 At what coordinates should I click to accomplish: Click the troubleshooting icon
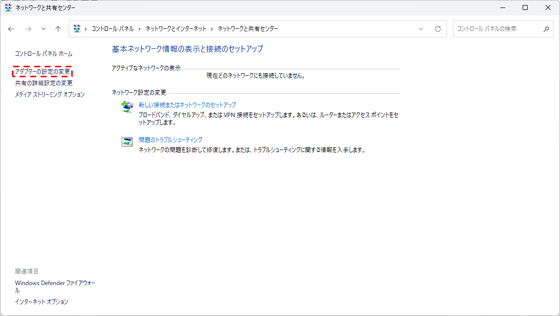coord(128,142)
